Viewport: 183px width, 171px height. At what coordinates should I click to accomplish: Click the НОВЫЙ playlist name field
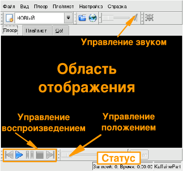40,18
